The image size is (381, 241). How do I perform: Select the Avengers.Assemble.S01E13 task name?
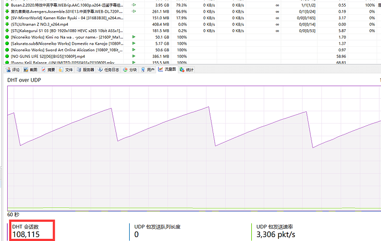pos(67,12)
